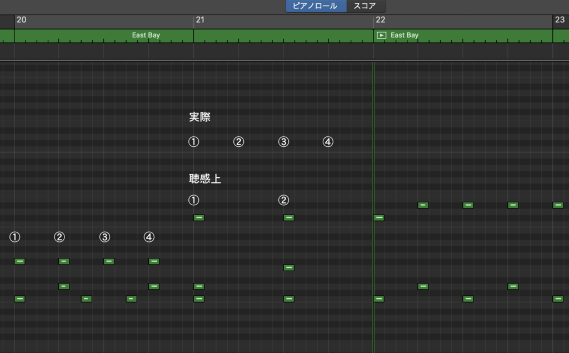The width and height of the screenshot is (569, 353).
Task: Select the note below label ④ on the left
Action: point(153,261)
